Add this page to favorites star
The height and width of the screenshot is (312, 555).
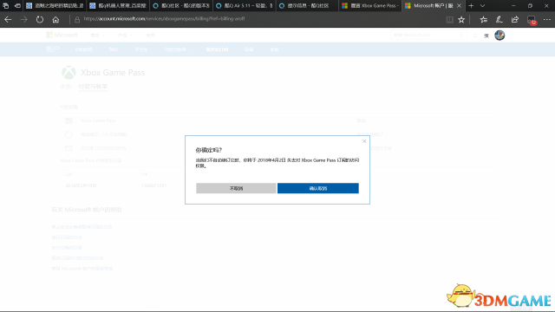click(461, 20)
